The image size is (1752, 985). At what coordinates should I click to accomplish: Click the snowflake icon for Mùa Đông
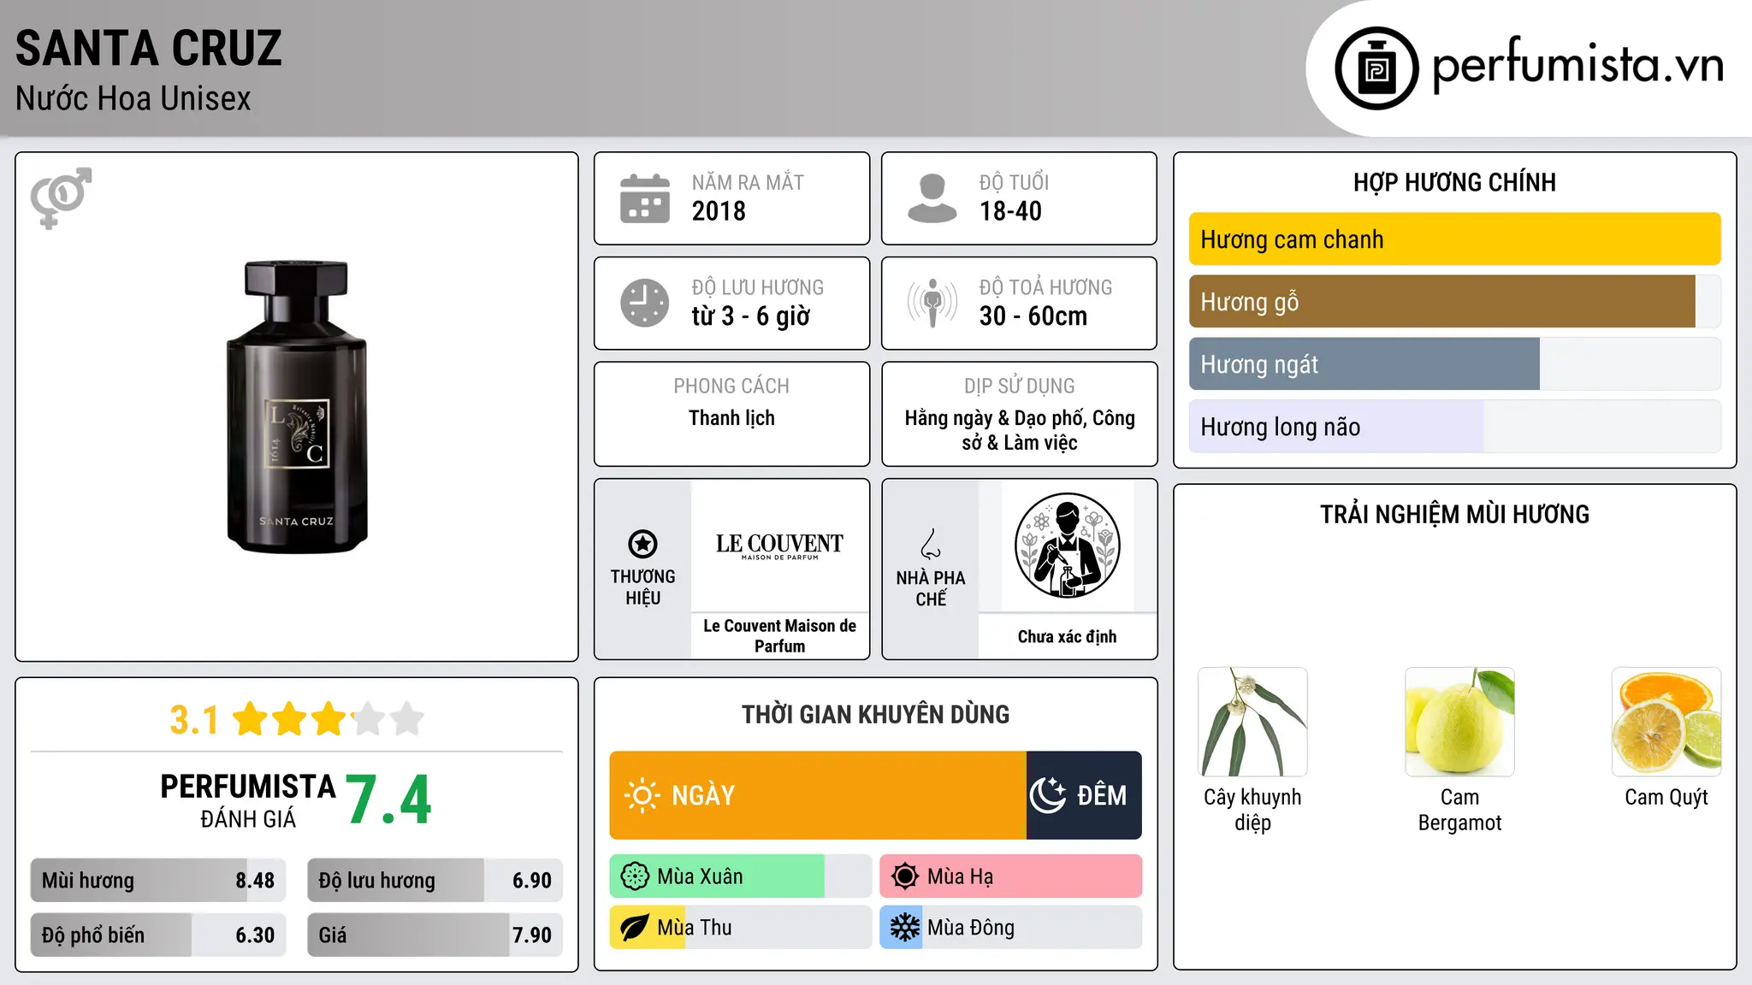pos(905,928)
